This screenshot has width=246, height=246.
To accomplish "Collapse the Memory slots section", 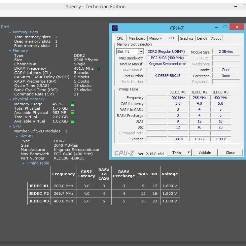I will pyautogui.click(x=10, y=32).
